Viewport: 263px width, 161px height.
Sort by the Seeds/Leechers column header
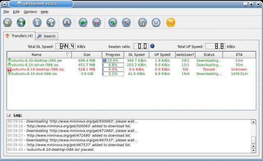(185, 54)
